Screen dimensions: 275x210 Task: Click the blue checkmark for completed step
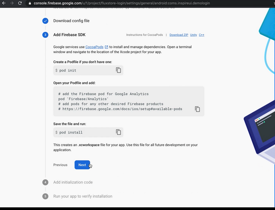click(45, 21)
